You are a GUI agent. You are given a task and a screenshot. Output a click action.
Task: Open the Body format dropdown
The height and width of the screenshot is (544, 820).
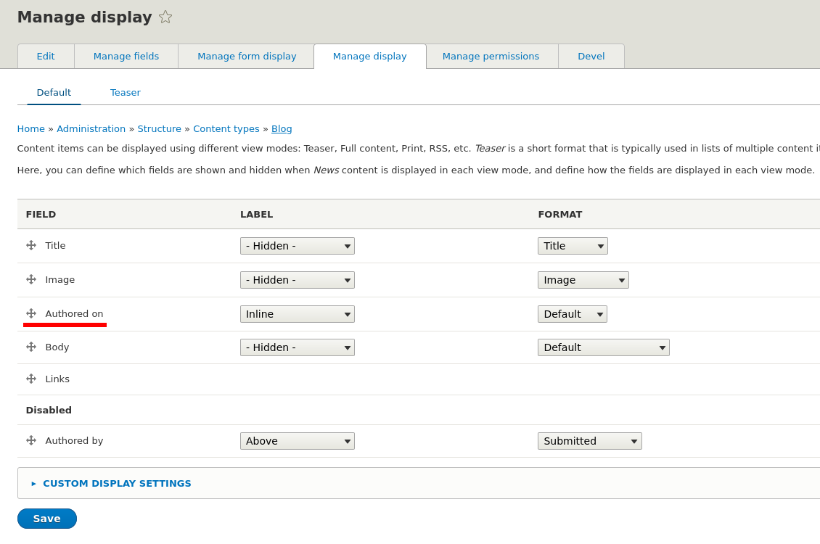click(604, 347)
